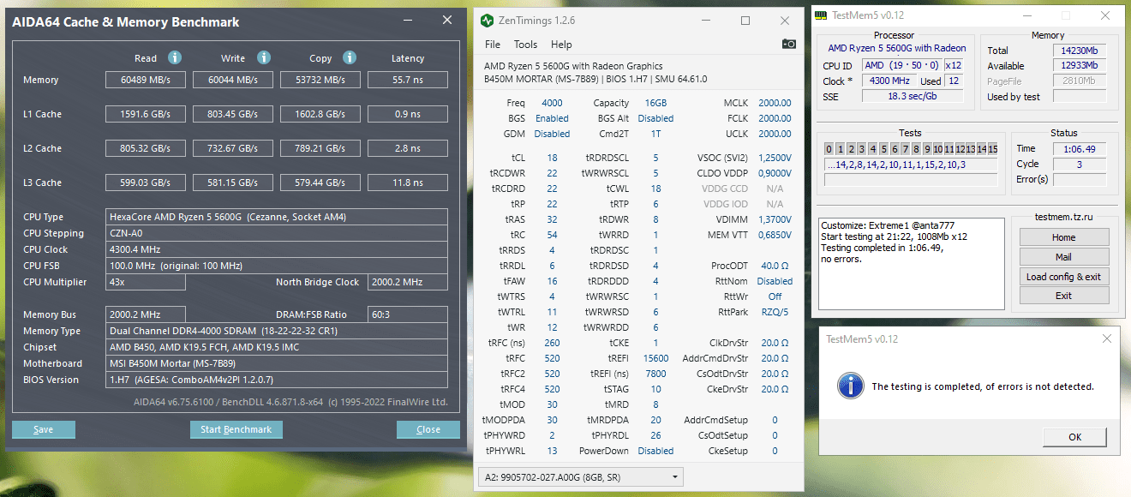Click the Exit button in TestMem5
This screenshot has width=1131, height=497.
[1064, 296]
